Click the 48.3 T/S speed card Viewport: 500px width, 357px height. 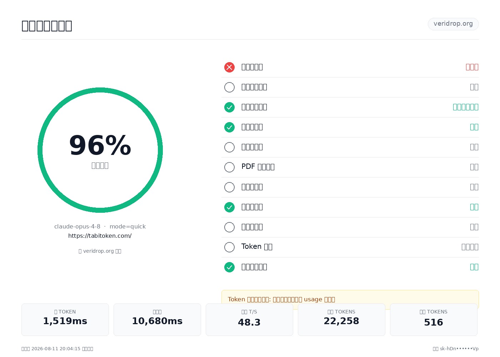249,320
